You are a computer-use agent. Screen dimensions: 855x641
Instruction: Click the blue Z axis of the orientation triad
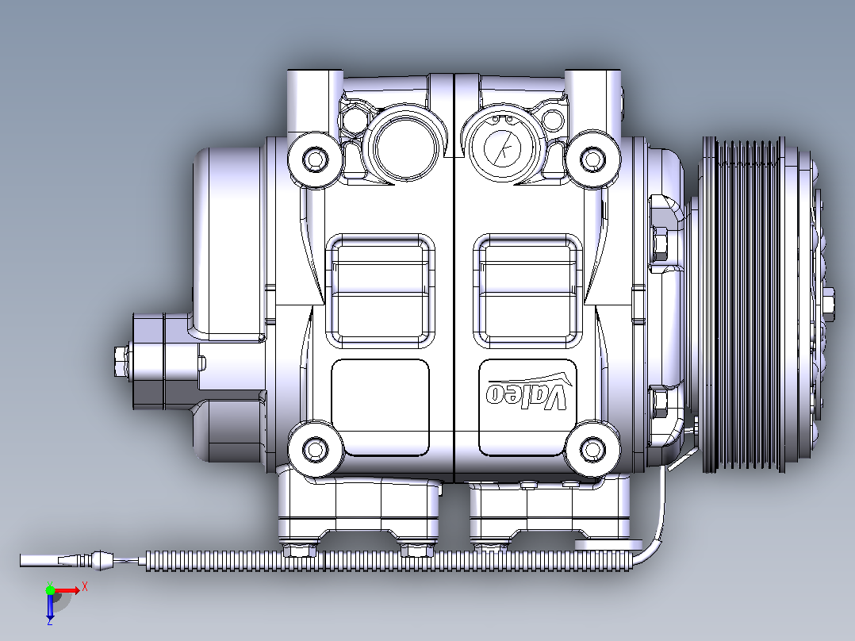click(50, 607)
